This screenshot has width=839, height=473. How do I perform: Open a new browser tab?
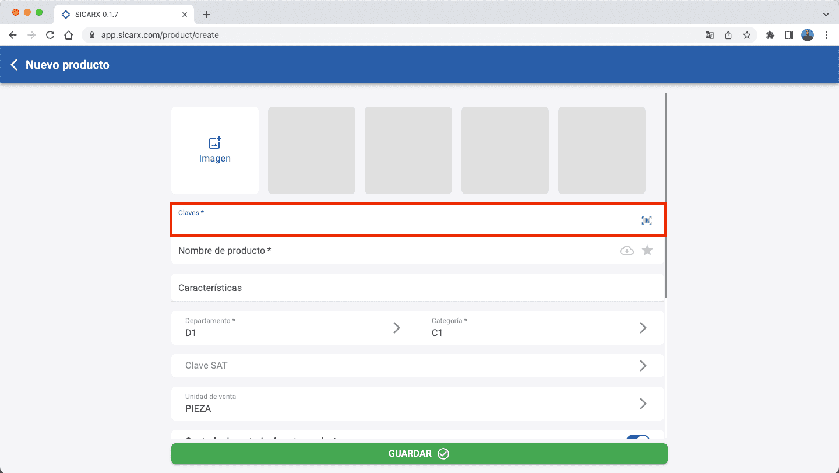point(207,15)
